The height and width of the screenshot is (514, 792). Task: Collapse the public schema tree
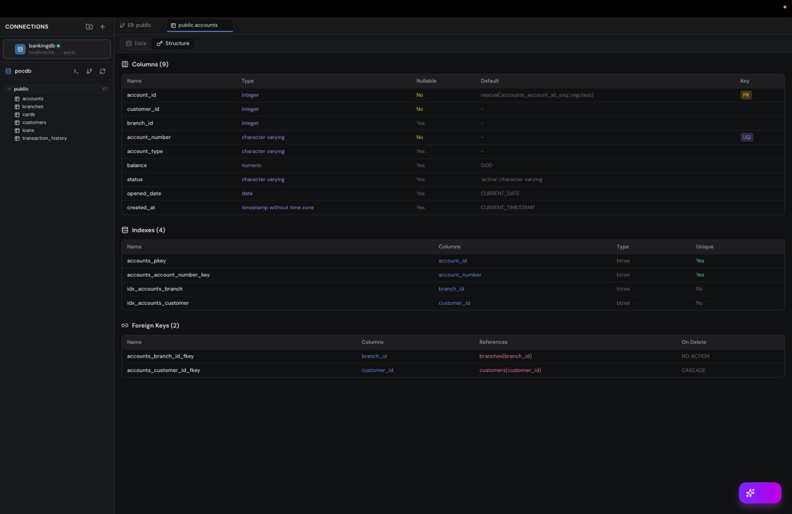point(8,89)
